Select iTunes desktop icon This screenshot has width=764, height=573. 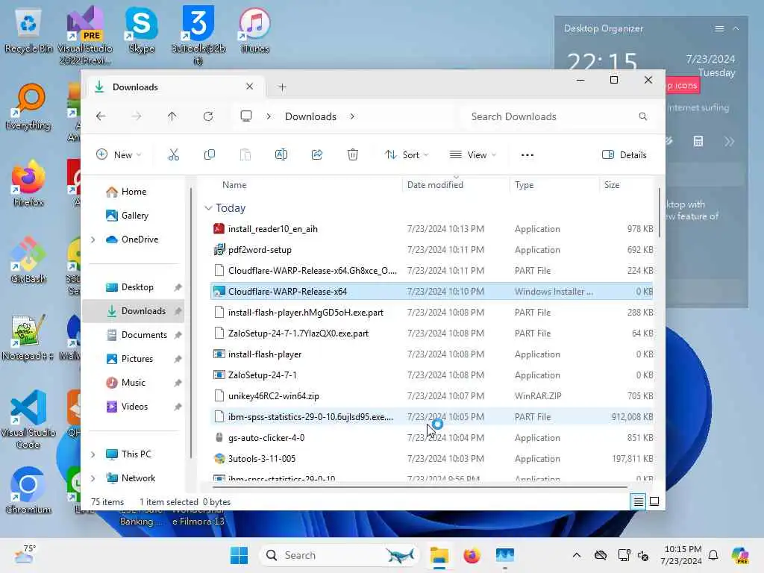point(254,30)
